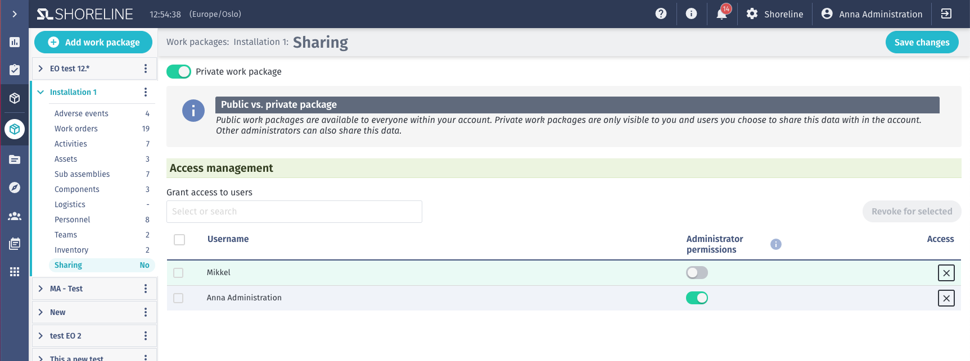Open the library list sidebar icon

[x=15, y=244]
